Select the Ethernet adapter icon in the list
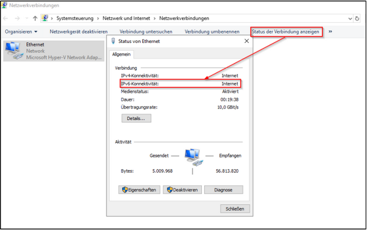This screenshot has width=367, height=230. 13,51
